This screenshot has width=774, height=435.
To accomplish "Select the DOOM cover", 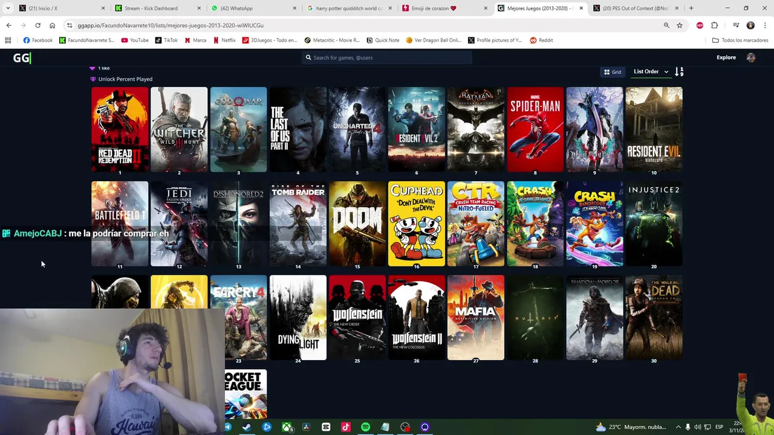I will pos(357,224).
